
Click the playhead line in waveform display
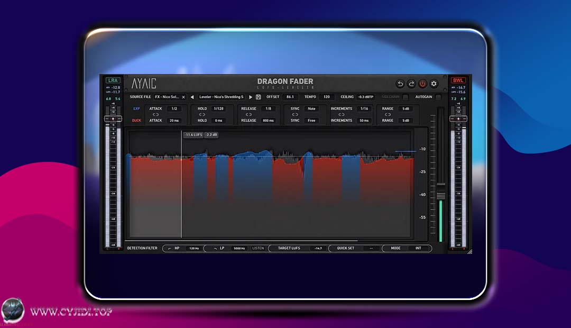click(181, 184)
